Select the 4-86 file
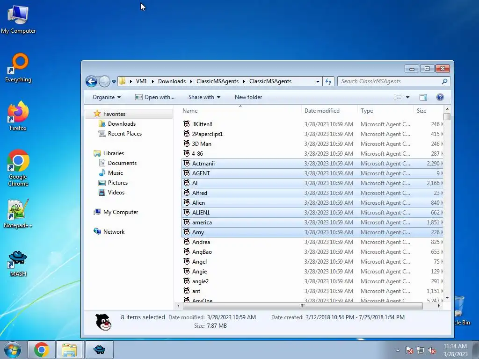479x359 pixels. coord(312,153)
